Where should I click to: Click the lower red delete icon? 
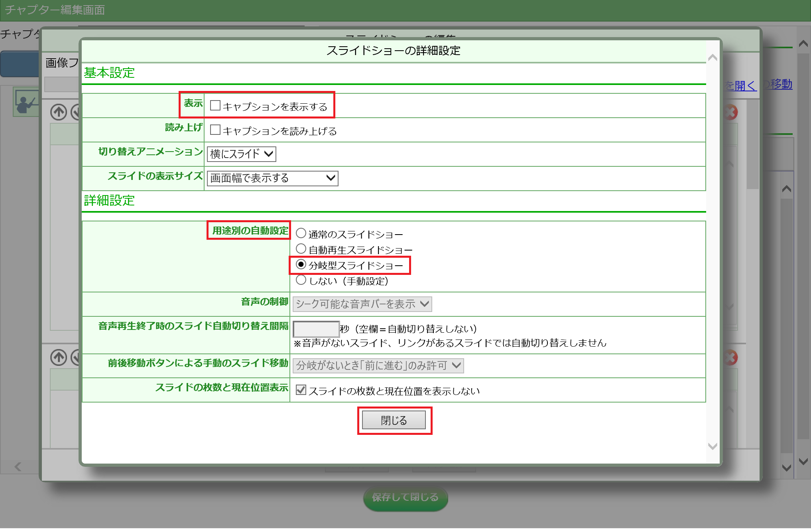(731, 357)
